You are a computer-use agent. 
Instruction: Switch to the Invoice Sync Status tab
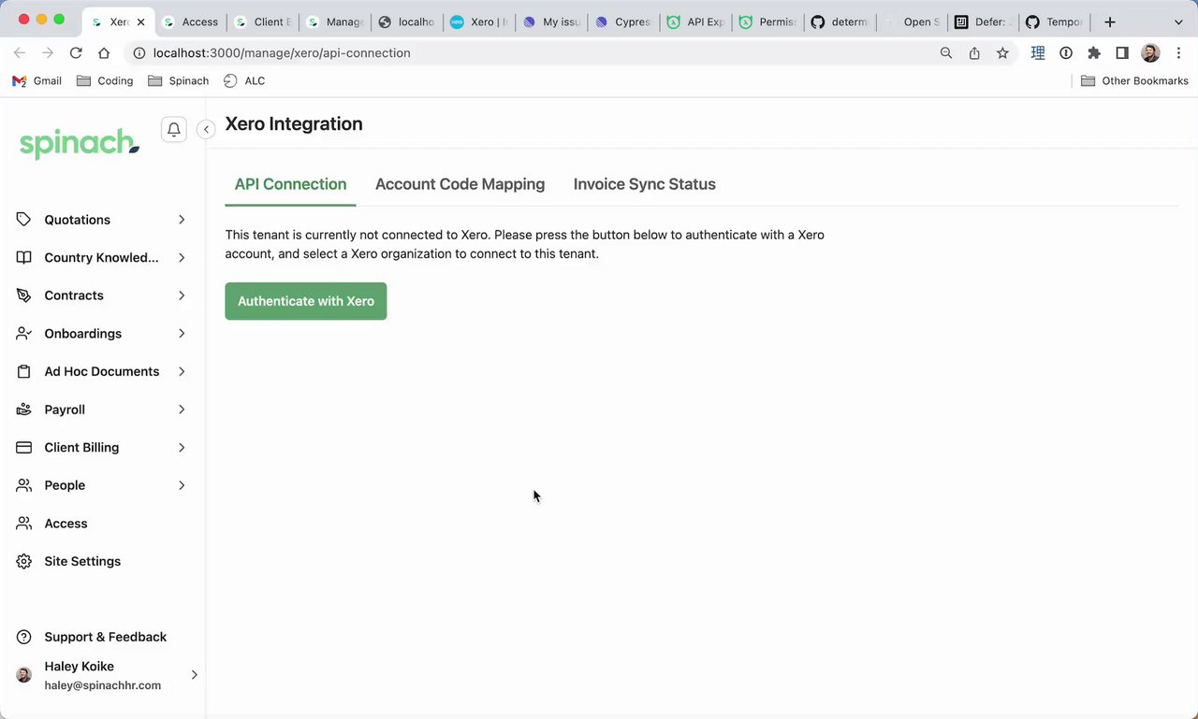coord(644,184)
